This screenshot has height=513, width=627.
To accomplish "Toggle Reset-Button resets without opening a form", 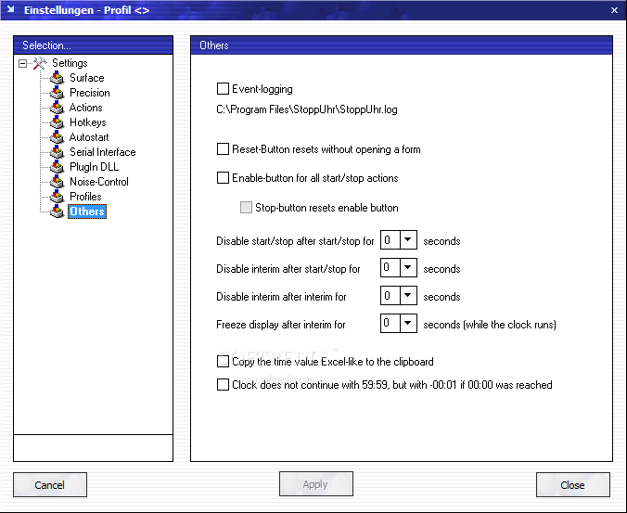I will [223, 149].
